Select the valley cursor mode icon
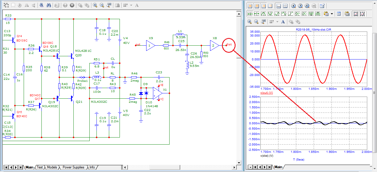Screen dimensions: 377x172 click(270, 14)
